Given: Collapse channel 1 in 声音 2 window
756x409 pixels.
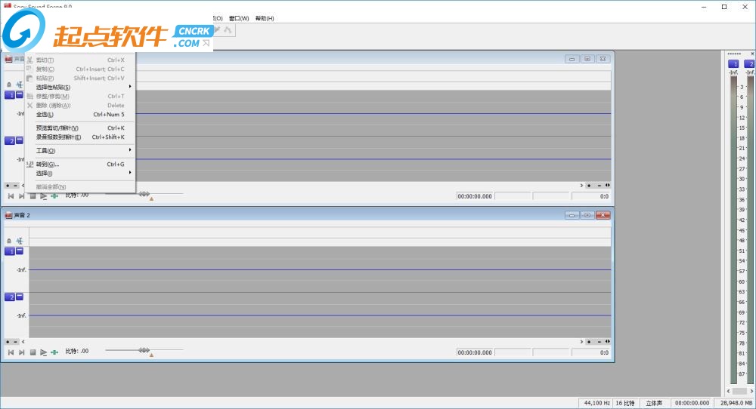Looking at the screenshot, I should 20,251.
